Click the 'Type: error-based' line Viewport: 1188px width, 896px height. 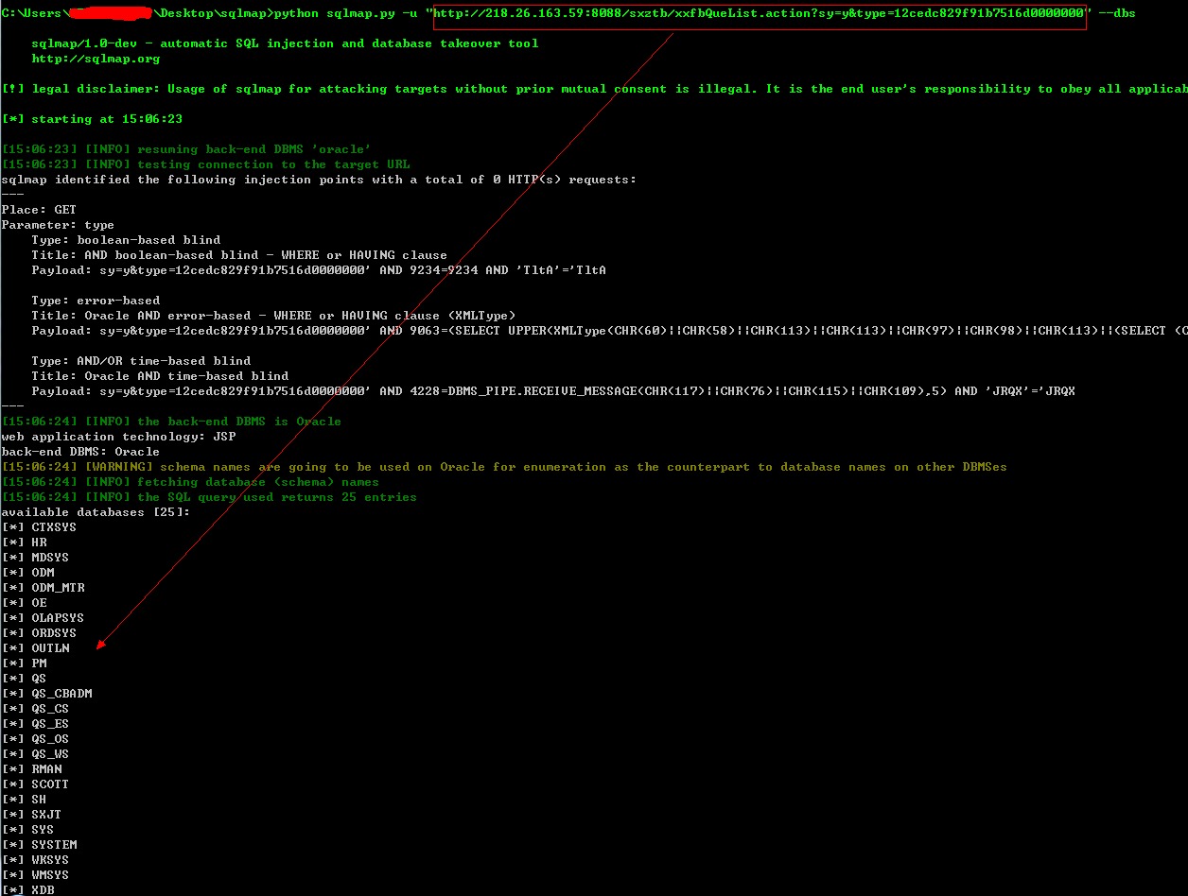pos(96,301)
